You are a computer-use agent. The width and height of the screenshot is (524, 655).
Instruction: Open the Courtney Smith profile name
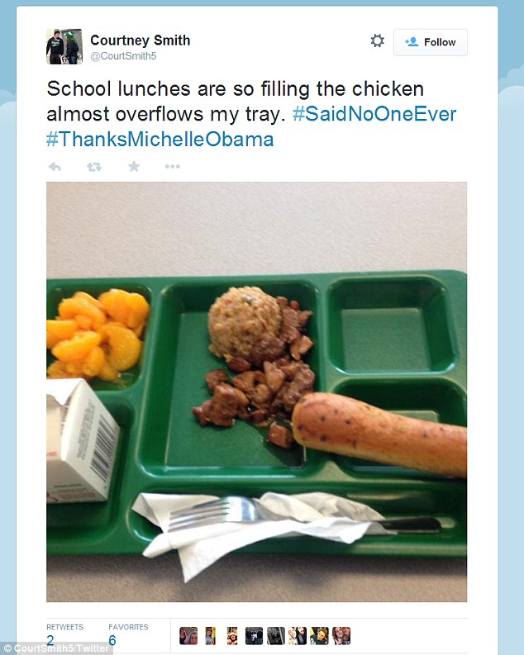click(140, 40)
